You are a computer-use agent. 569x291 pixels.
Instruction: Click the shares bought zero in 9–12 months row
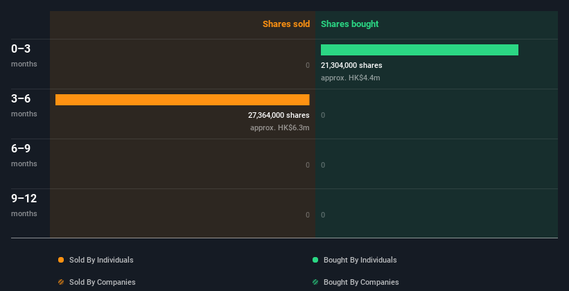(323, 215)
